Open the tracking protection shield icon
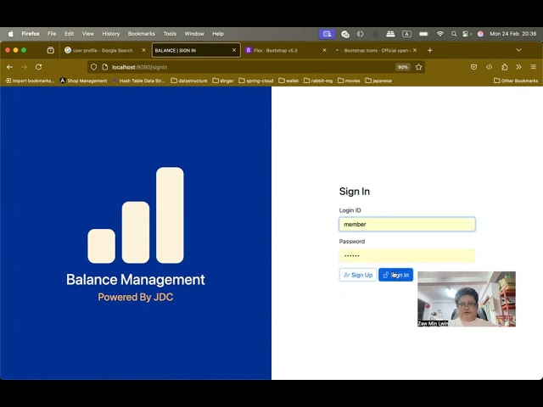This screenshot has width=543, height=407. click(93, 67)
